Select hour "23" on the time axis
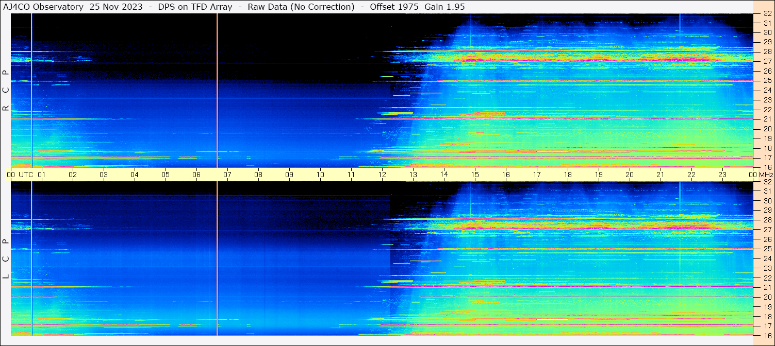The width and height of the screenshot is (775, 346). pos(722,175)
